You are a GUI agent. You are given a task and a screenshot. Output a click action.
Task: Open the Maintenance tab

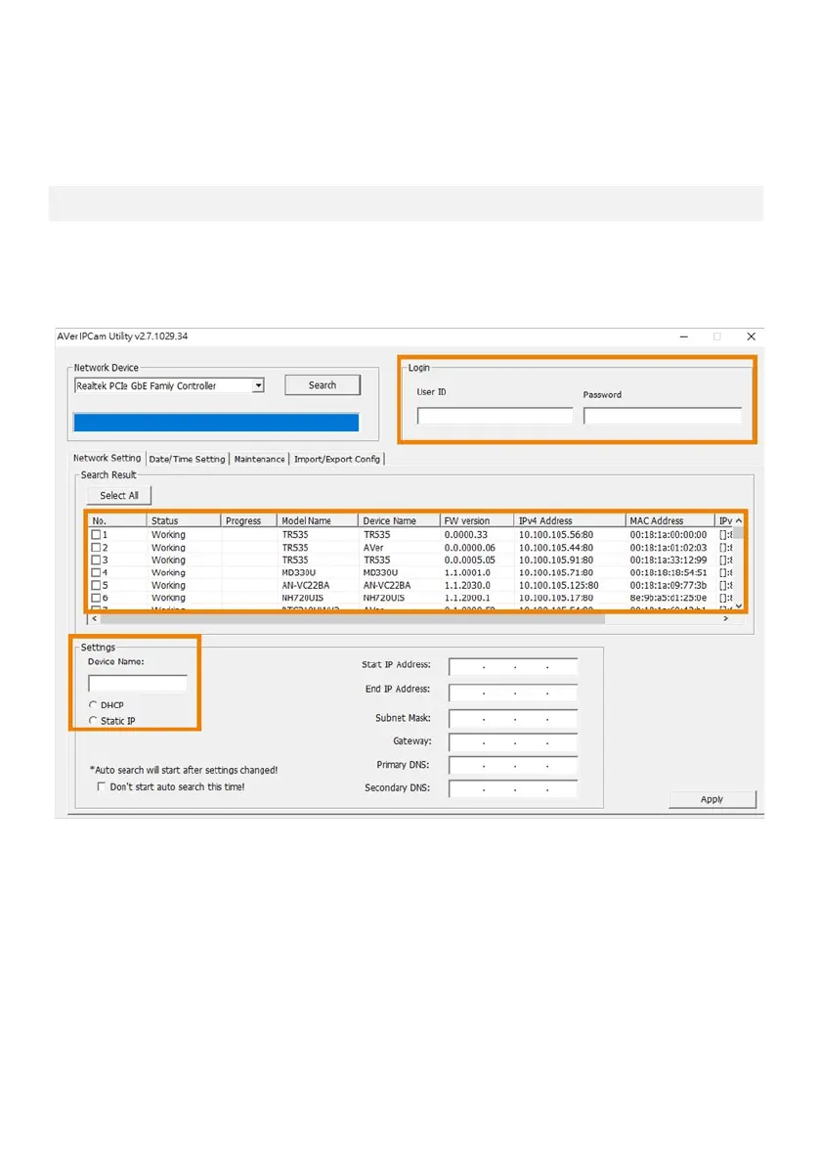259,459
